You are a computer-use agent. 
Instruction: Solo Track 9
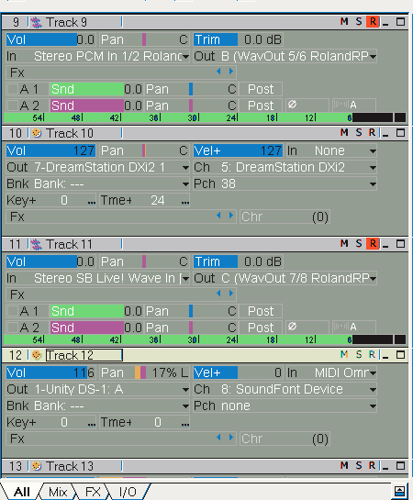click(x=359, y=22)
